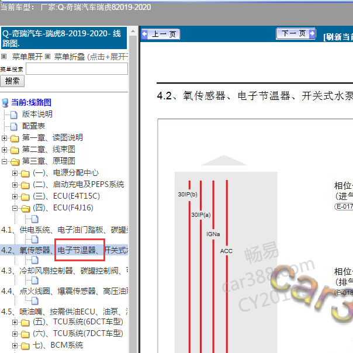The height and width of the screenshot is (353, 353).
Task: Click folder icon of (二)、启动充电及PEPS系统
Action: point(25,185)
